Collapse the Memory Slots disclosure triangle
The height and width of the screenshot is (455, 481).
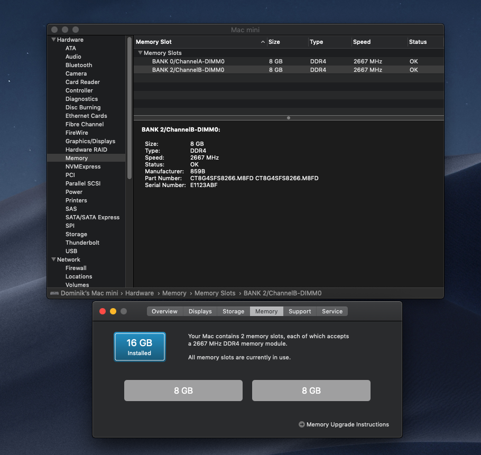(x=140, y=53)
